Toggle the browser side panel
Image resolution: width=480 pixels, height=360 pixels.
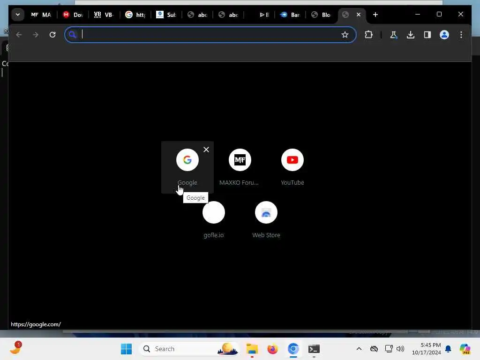[x=427, y=35]
